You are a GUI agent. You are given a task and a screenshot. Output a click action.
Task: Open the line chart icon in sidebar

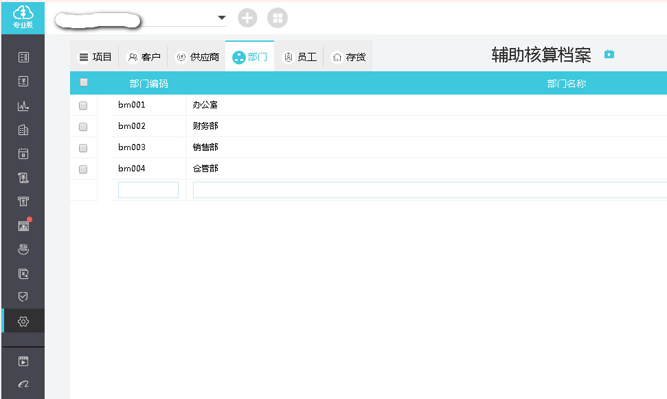tap(23, 106)
